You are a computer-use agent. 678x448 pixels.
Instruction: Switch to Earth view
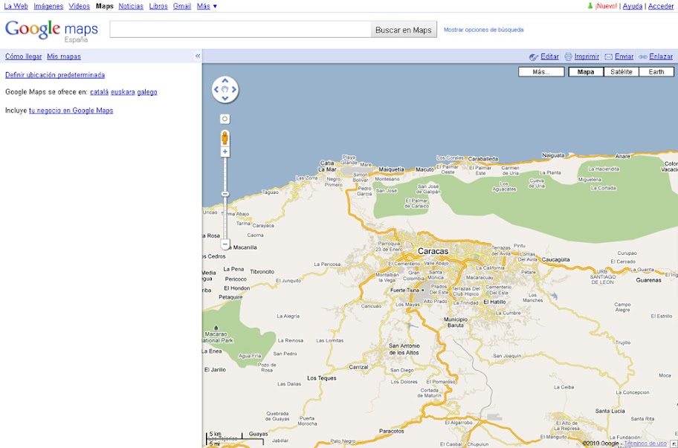656,72
